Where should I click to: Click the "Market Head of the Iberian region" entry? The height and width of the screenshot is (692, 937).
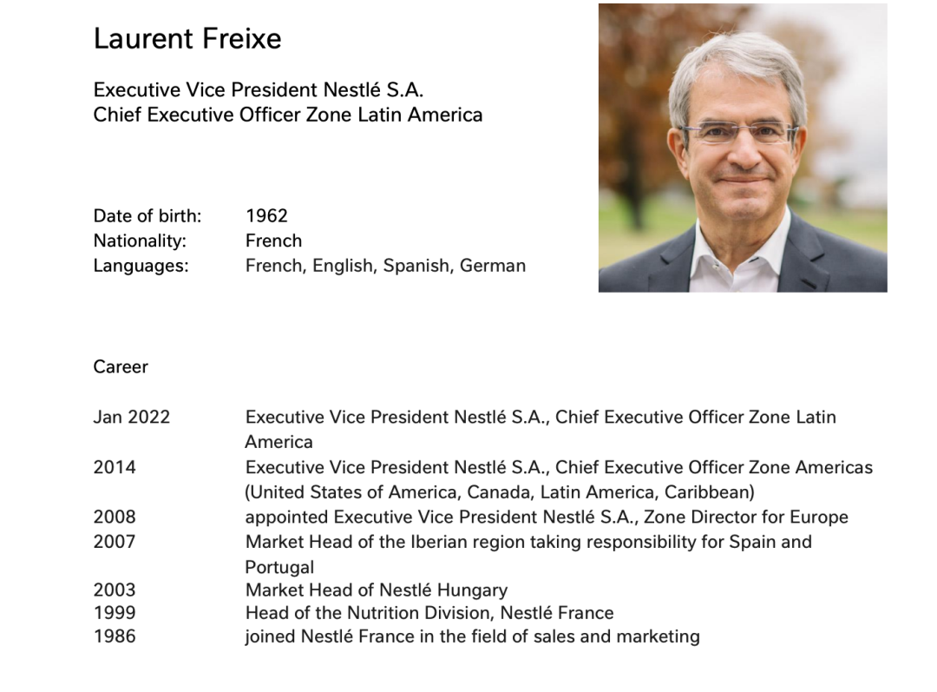pos(528,543)
